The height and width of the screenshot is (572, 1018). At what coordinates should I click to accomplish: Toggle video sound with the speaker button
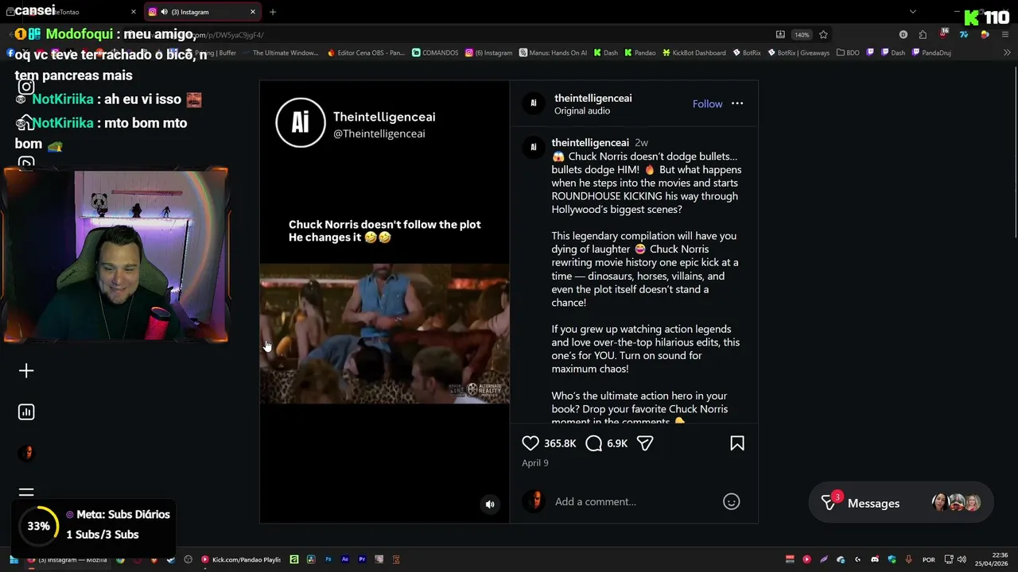[490, 504]
